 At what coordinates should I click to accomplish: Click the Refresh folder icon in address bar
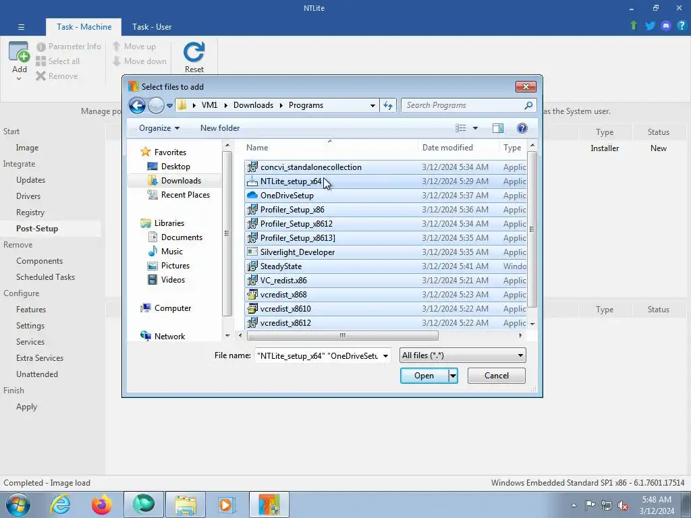coord(388,105)
